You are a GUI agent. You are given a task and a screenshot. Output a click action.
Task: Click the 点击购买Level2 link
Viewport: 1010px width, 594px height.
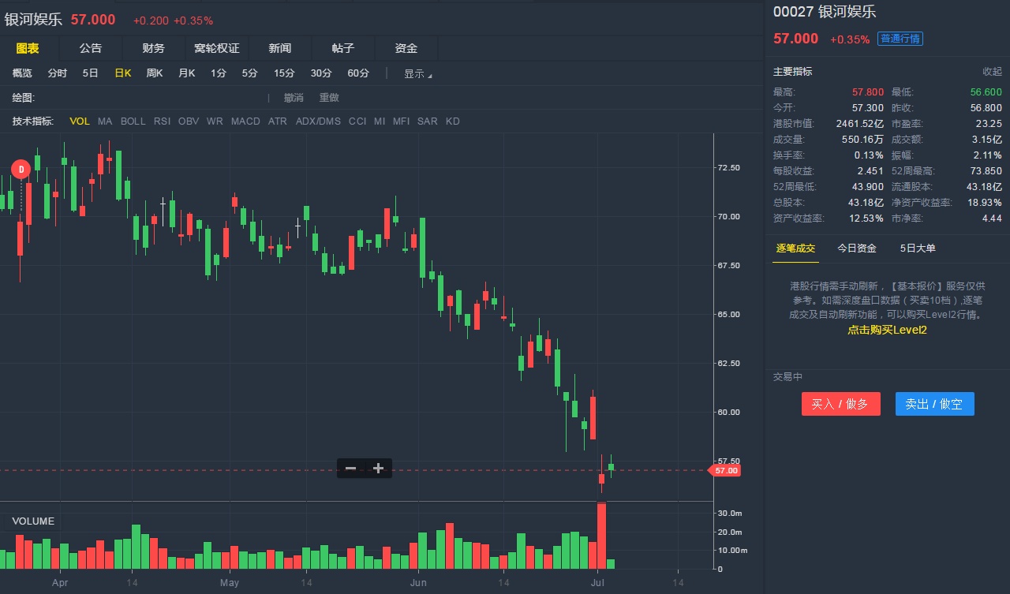pyautogui.click(x=887, y=330)
